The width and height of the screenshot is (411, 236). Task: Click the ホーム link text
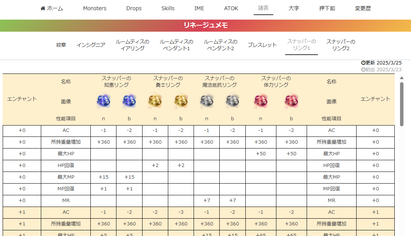coord(55,8)
